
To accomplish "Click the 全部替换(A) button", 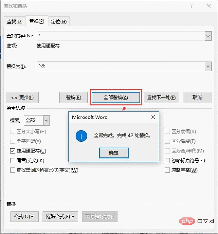I will pos(116,97).
